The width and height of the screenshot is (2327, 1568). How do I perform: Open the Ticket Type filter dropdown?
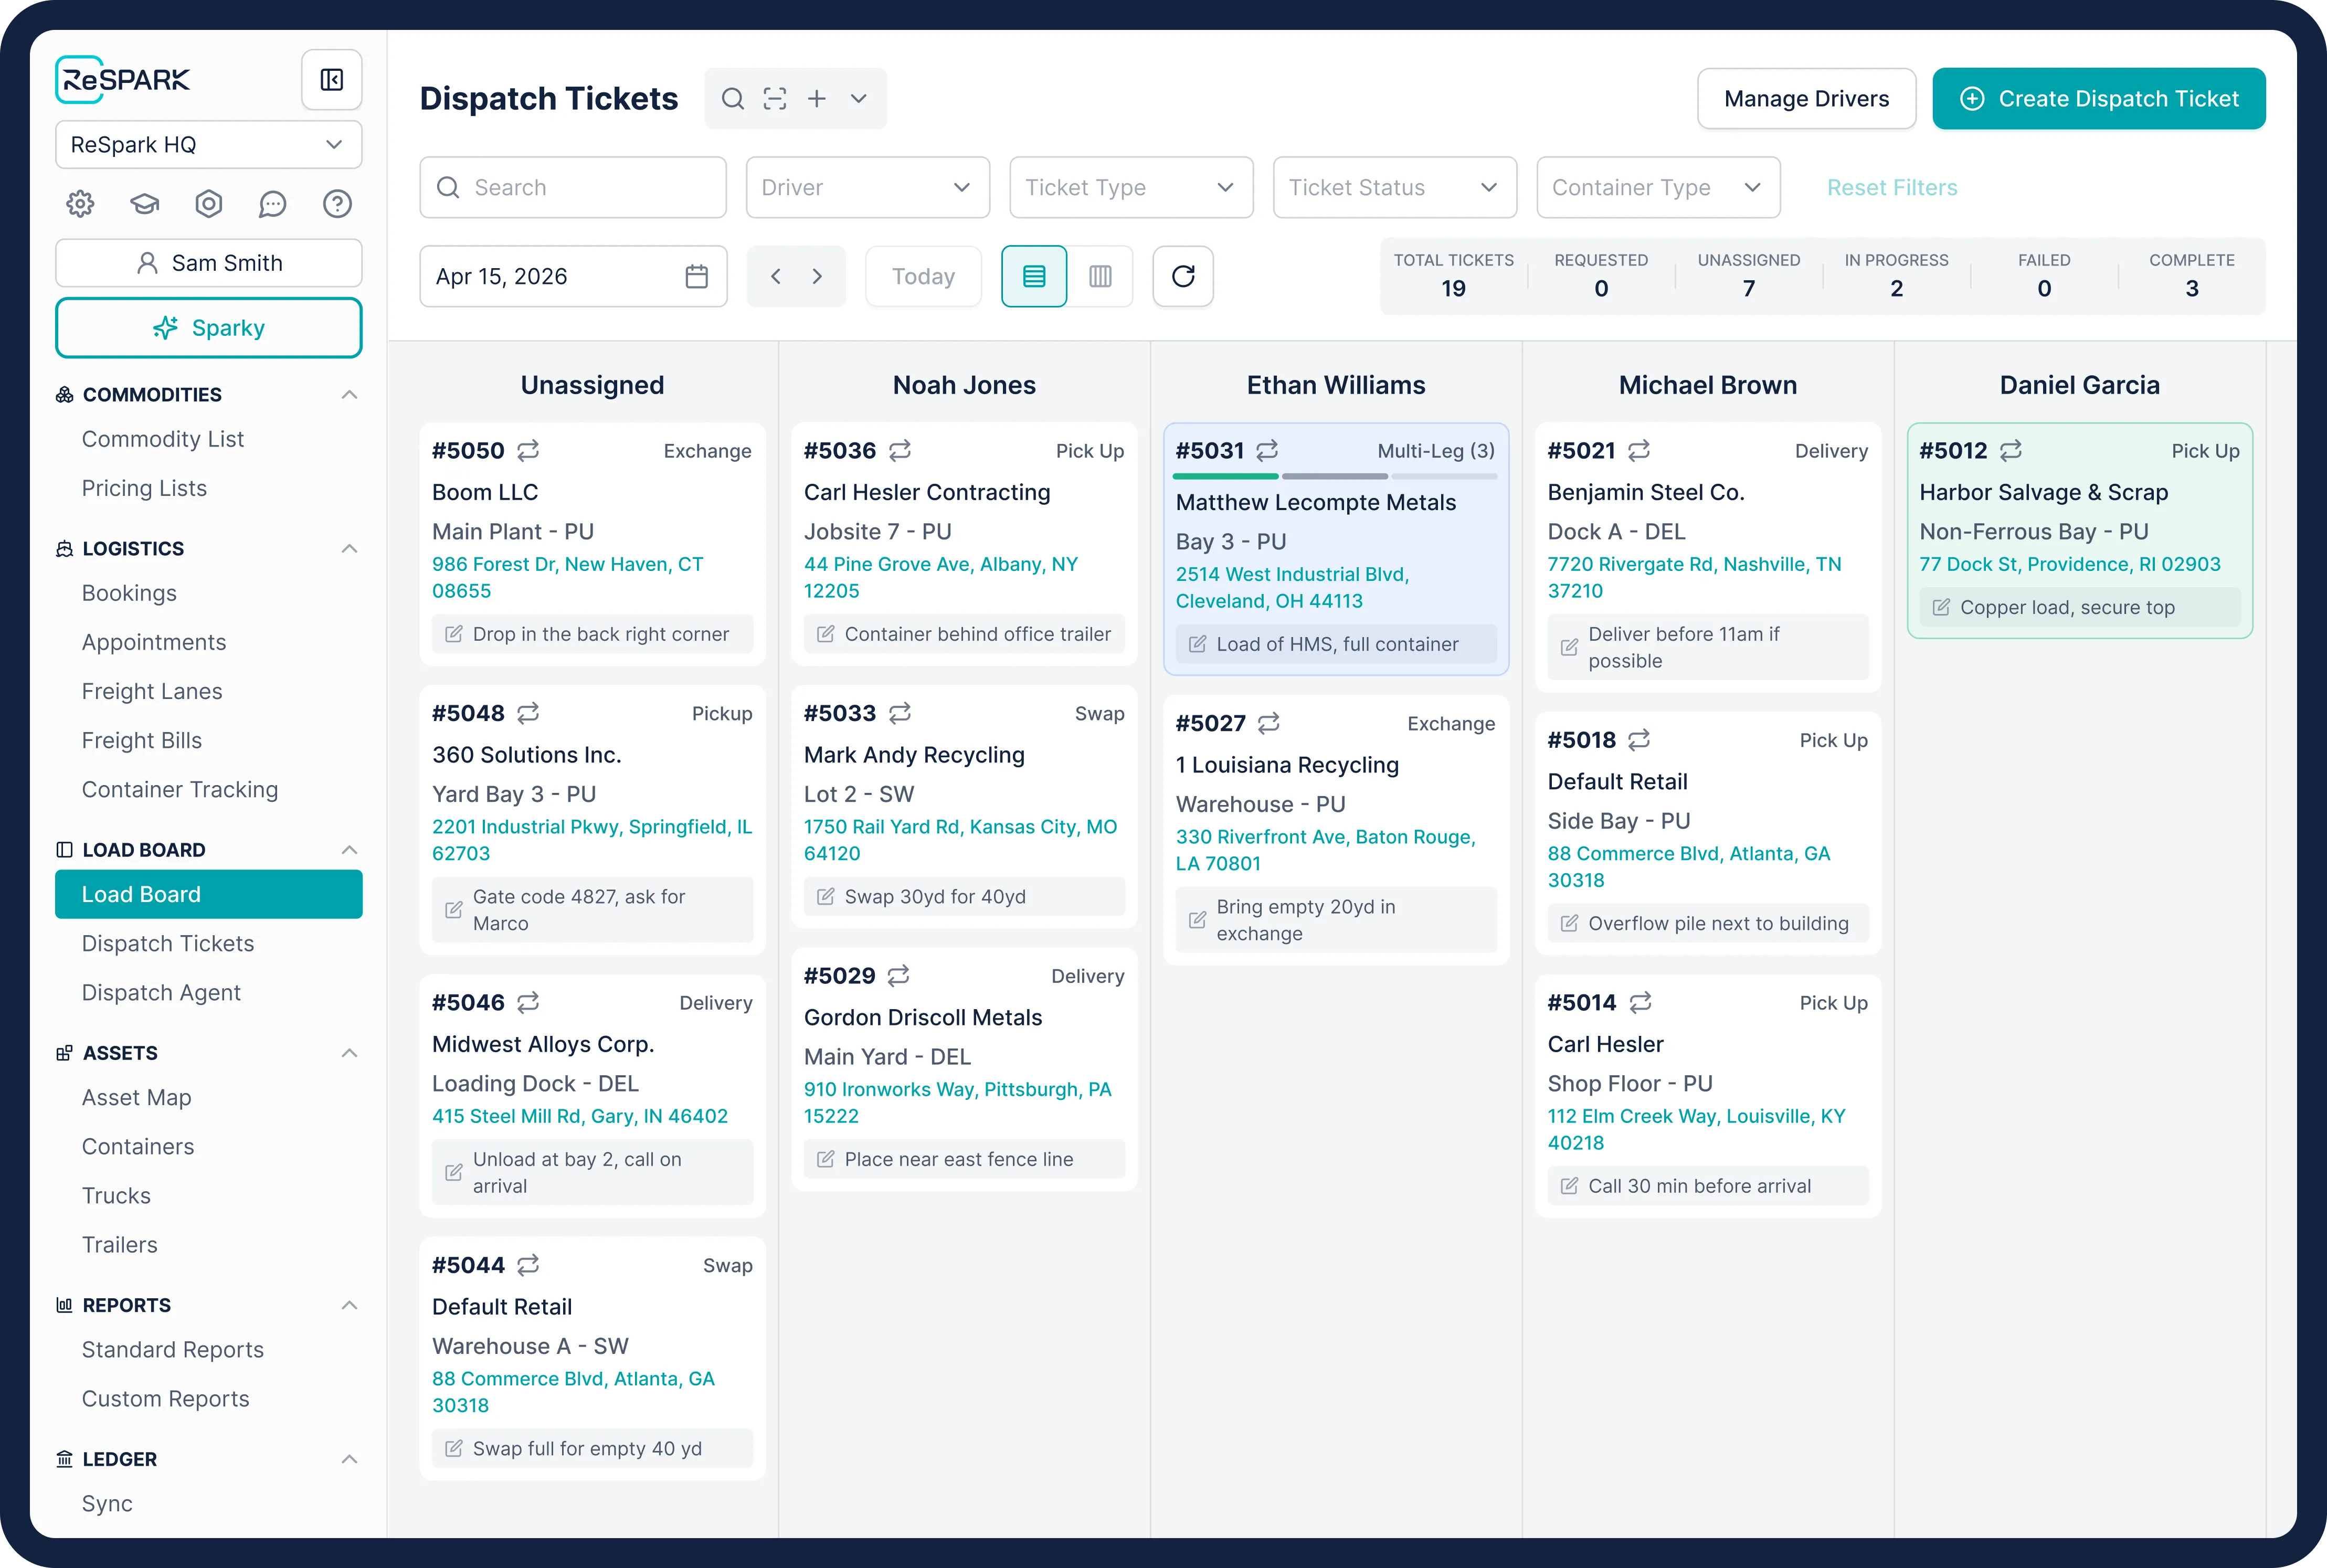click(1131, 187)
